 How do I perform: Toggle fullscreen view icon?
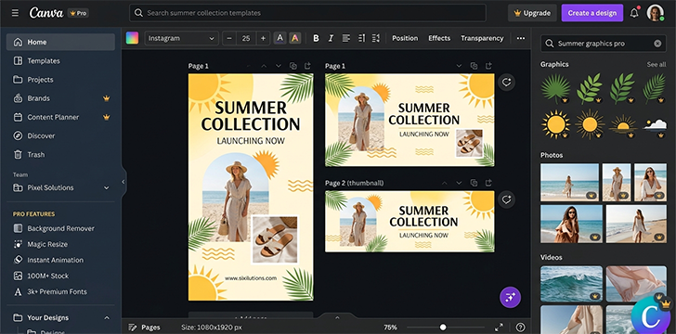point(499,328)
